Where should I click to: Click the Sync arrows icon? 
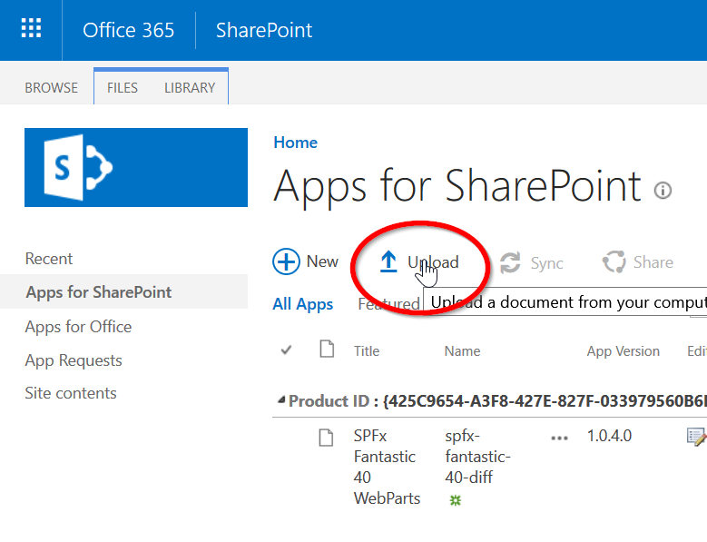click(510, 262)
